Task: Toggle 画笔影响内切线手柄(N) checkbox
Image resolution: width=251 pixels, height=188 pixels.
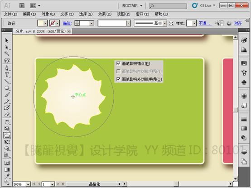Action: pos(118,71)
